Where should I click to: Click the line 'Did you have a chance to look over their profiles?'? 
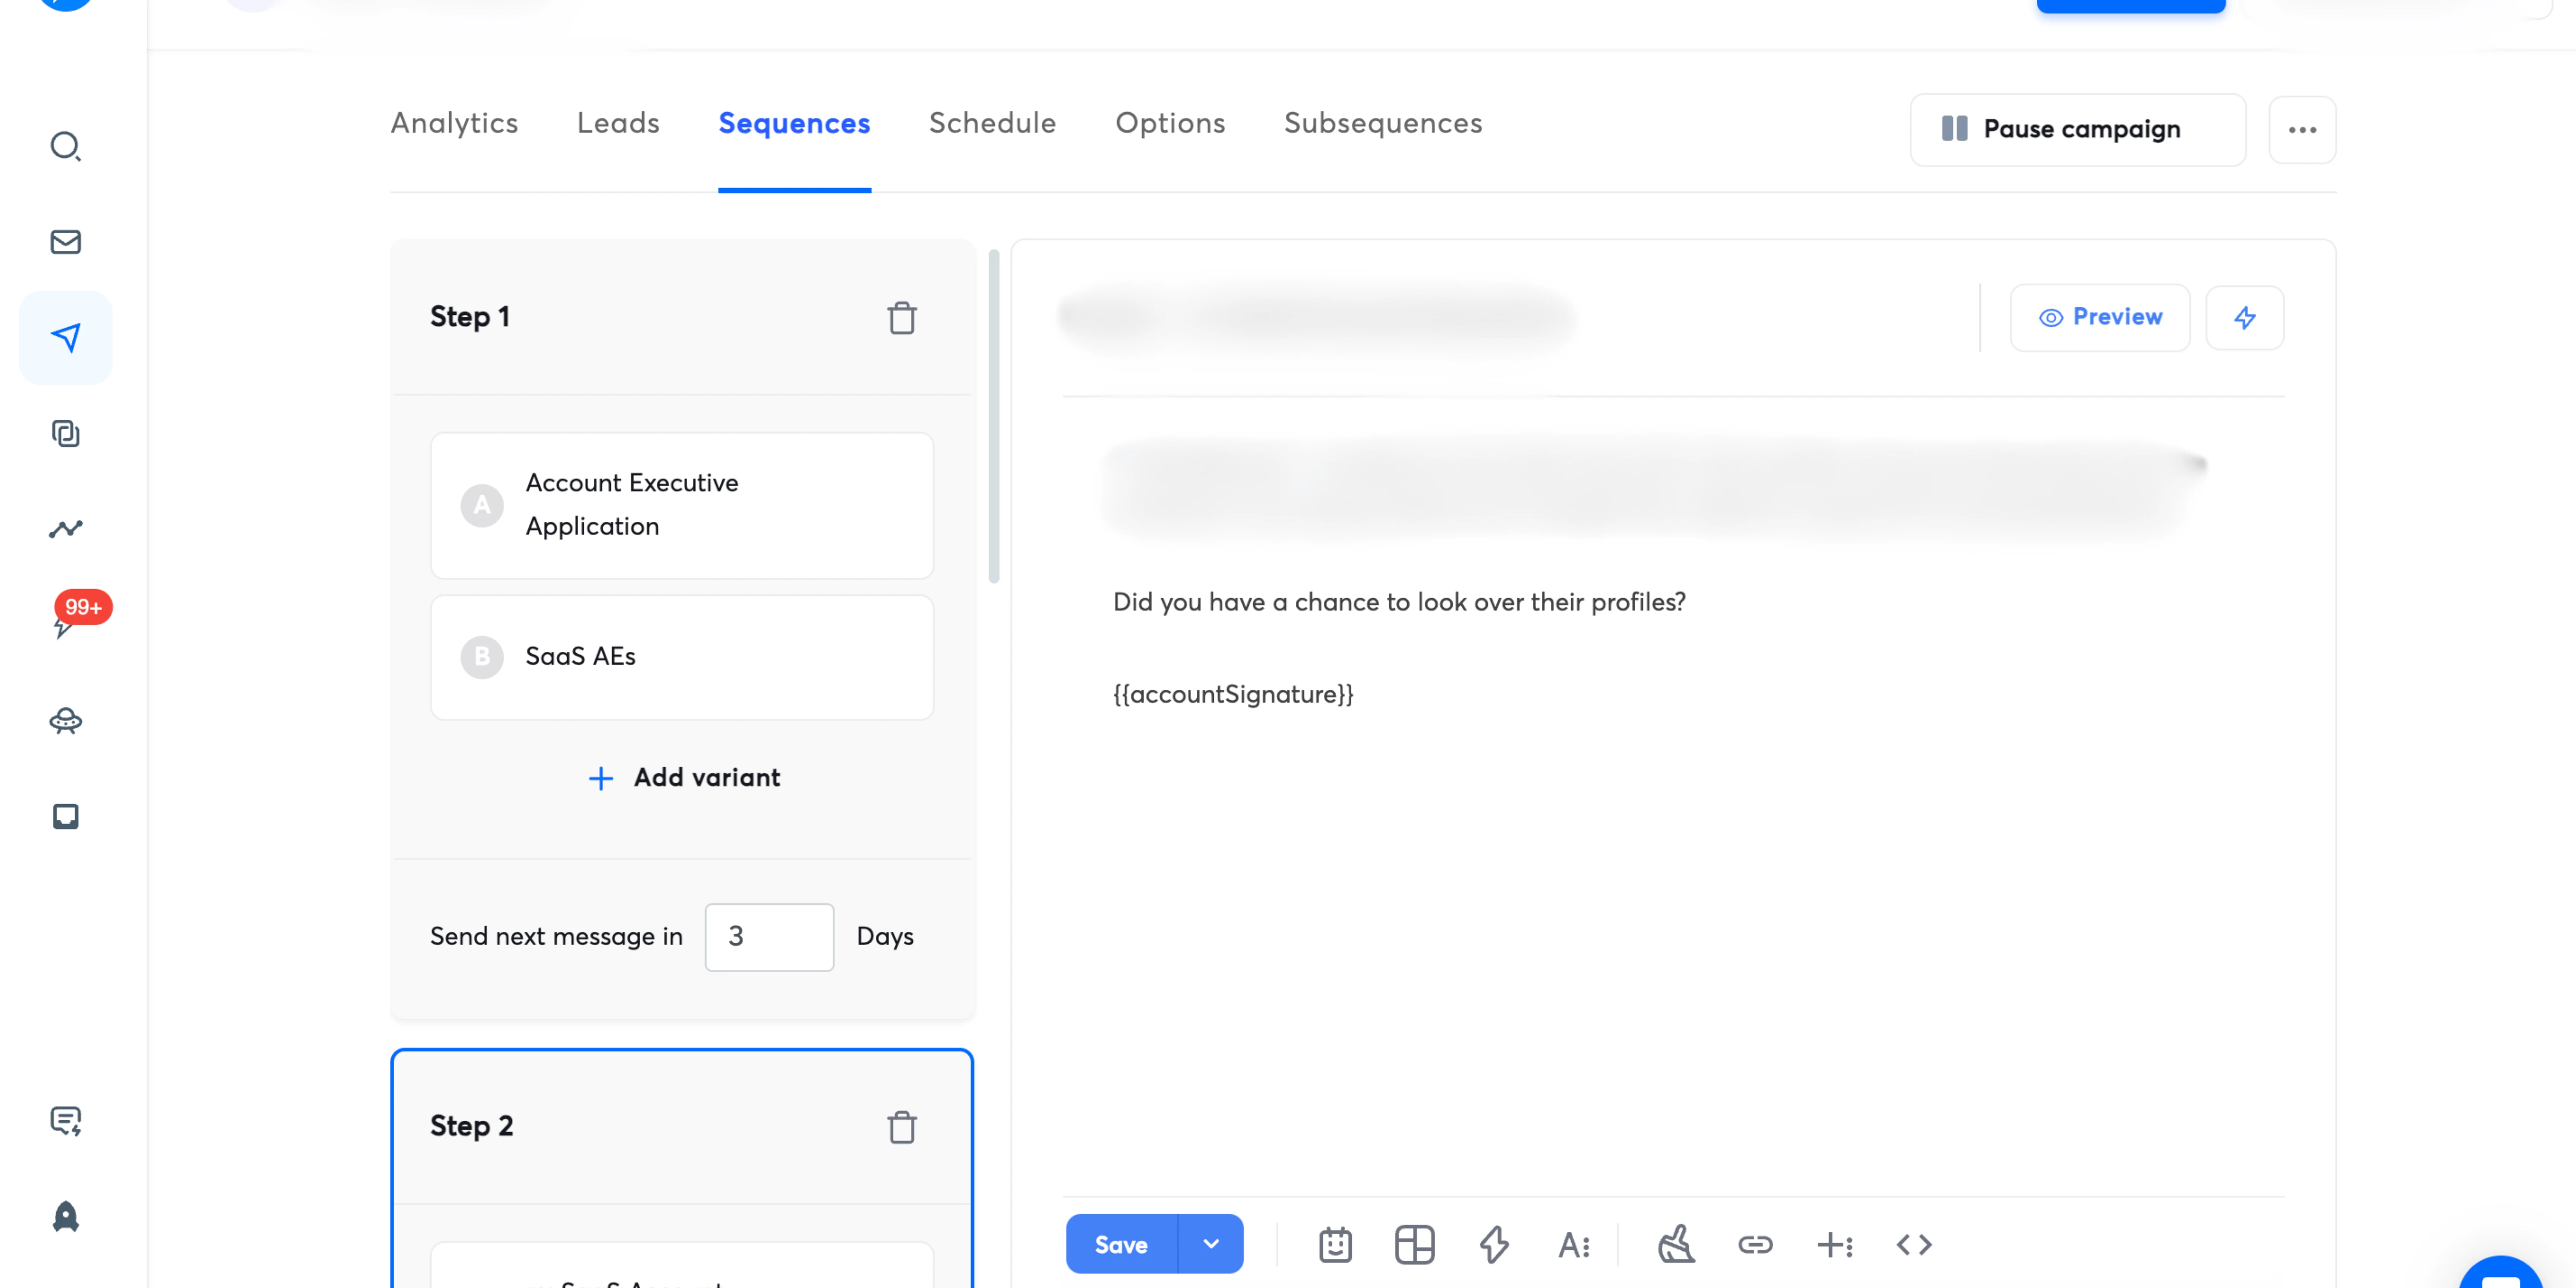pos(1399,602)
